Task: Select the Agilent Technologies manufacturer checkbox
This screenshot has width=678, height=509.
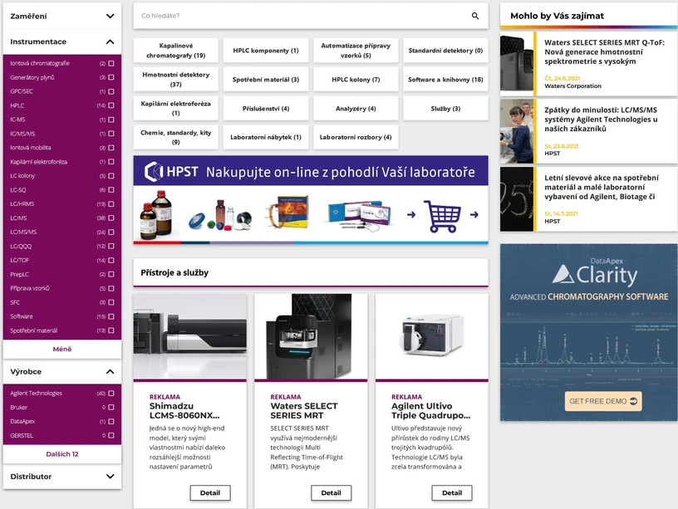Action: click(113, 392)
